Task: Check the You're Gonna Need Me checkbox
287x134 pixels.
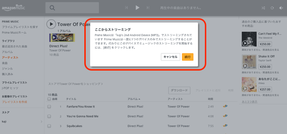Action: click(49, 116)
